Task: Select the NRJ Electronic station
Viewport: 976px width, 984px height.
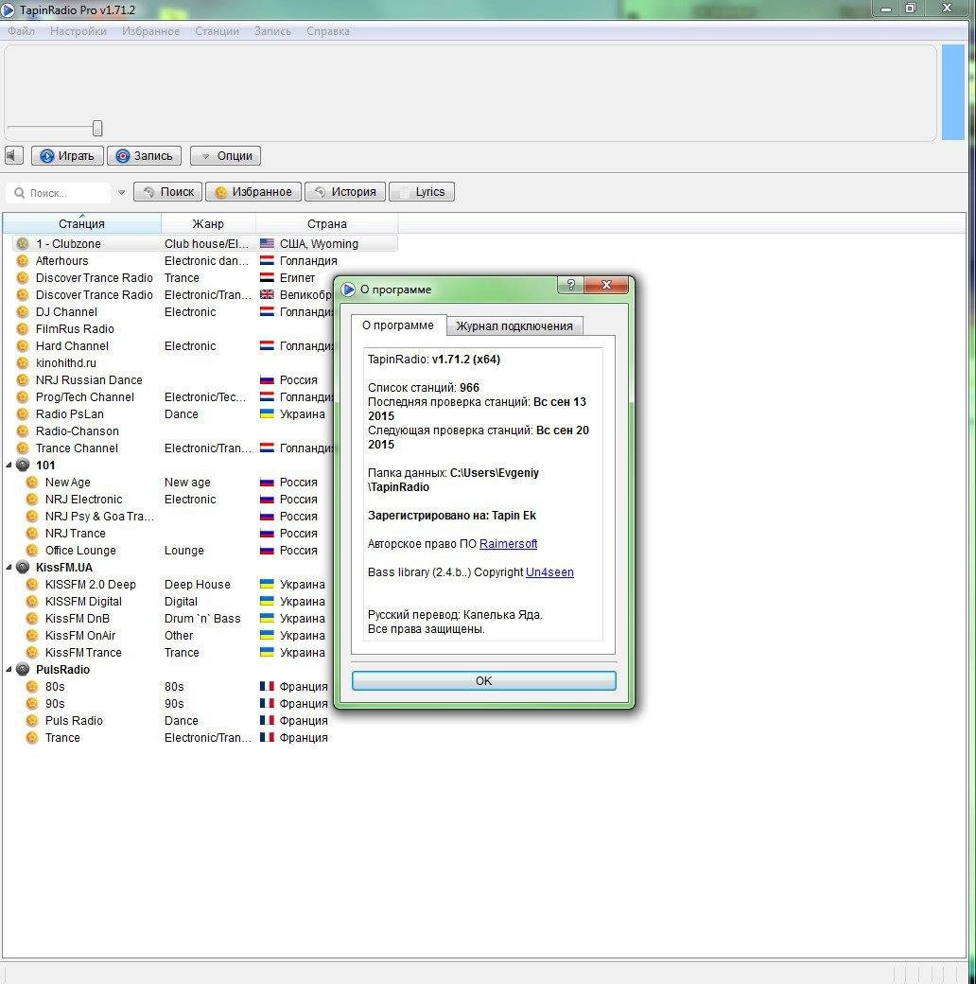Action: [83, 500]
